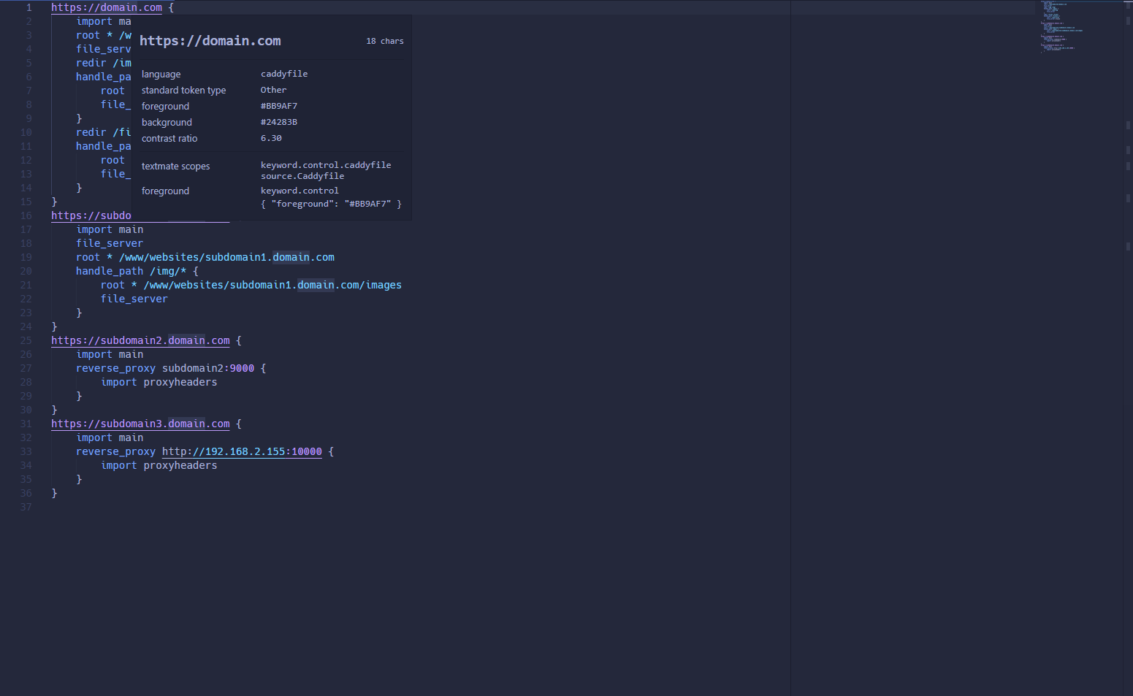Click the 18 chars token length label
This screenshot has height=696, width=1133.
[x=385, y=41]
